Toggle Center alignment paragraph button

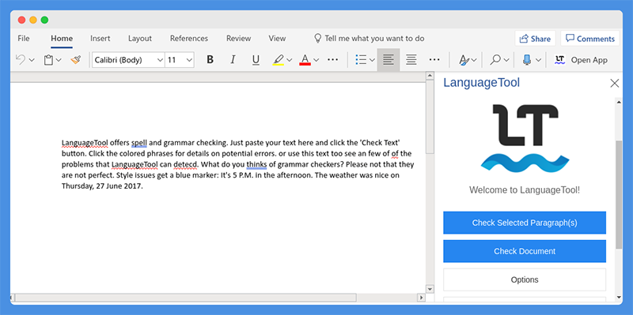tap(411, 60)
